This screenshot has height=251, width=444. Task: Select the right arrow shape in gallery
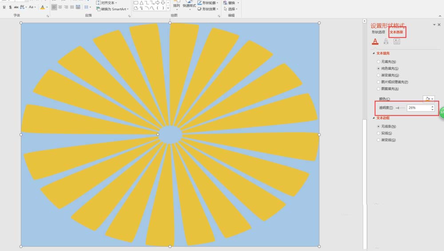[158, 3]
